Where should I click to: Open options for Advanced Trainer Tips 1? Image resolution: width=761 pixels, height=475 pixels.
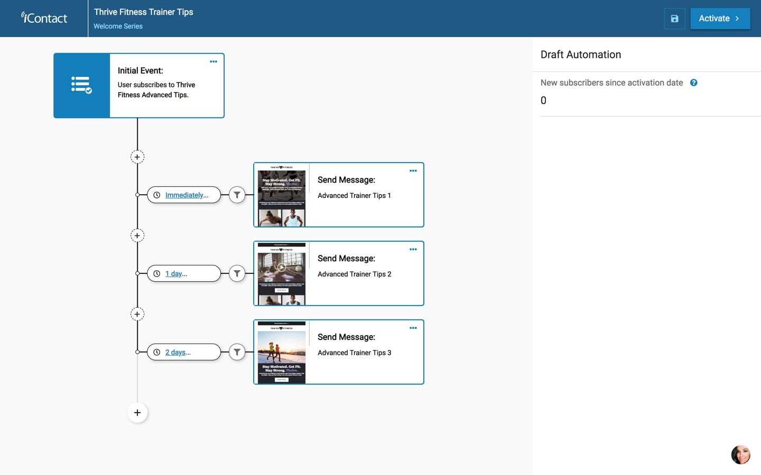tap(413, 171)
